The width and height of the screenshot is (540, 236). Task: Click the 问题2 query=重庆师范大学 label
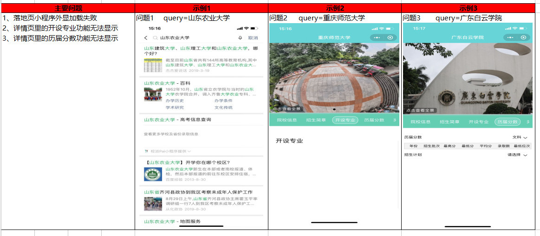point(317,18)
